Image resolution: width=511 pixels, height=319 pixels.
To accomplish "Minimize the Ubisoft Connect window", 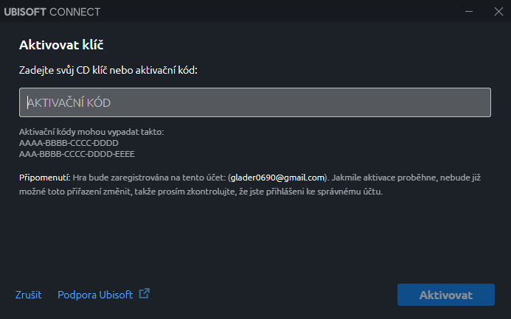I will tap(469, 11).
